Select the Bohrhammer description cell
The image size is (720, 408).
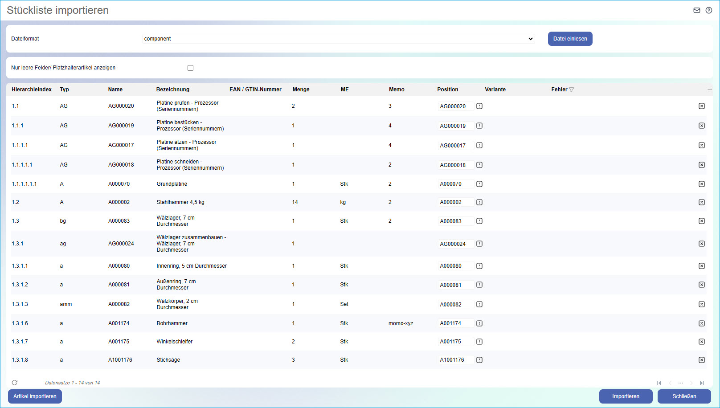click(x=172, y=323)
